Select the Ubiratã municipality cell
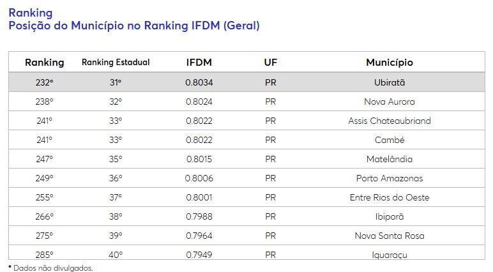The image size is (493, 272). (x=390, y=82)
